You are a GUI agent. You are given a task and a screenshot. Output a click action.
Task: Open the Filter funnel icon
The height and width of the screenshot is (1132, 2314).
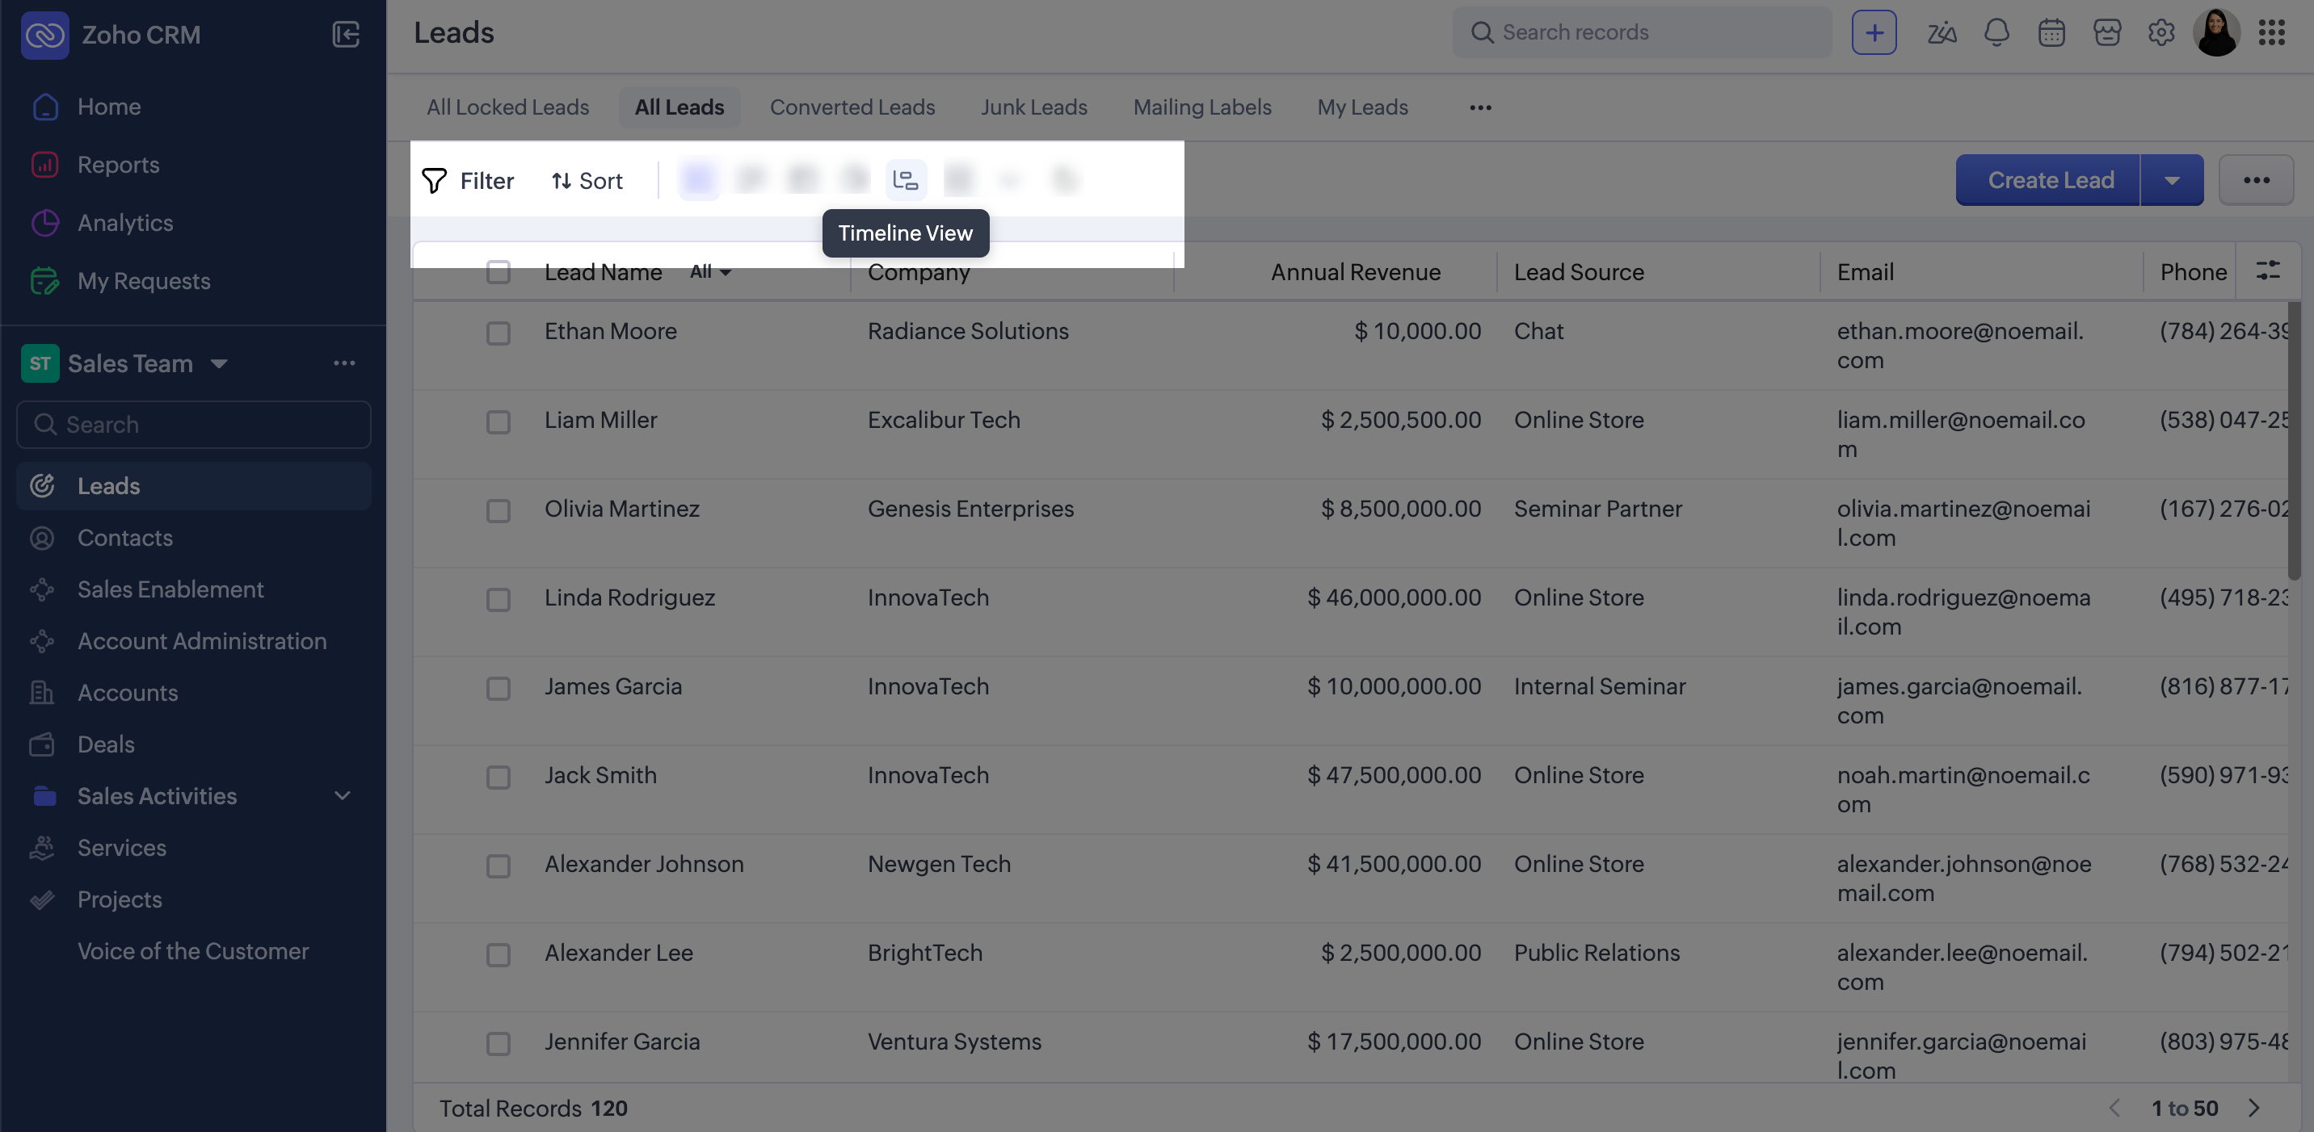click(435, 180)
